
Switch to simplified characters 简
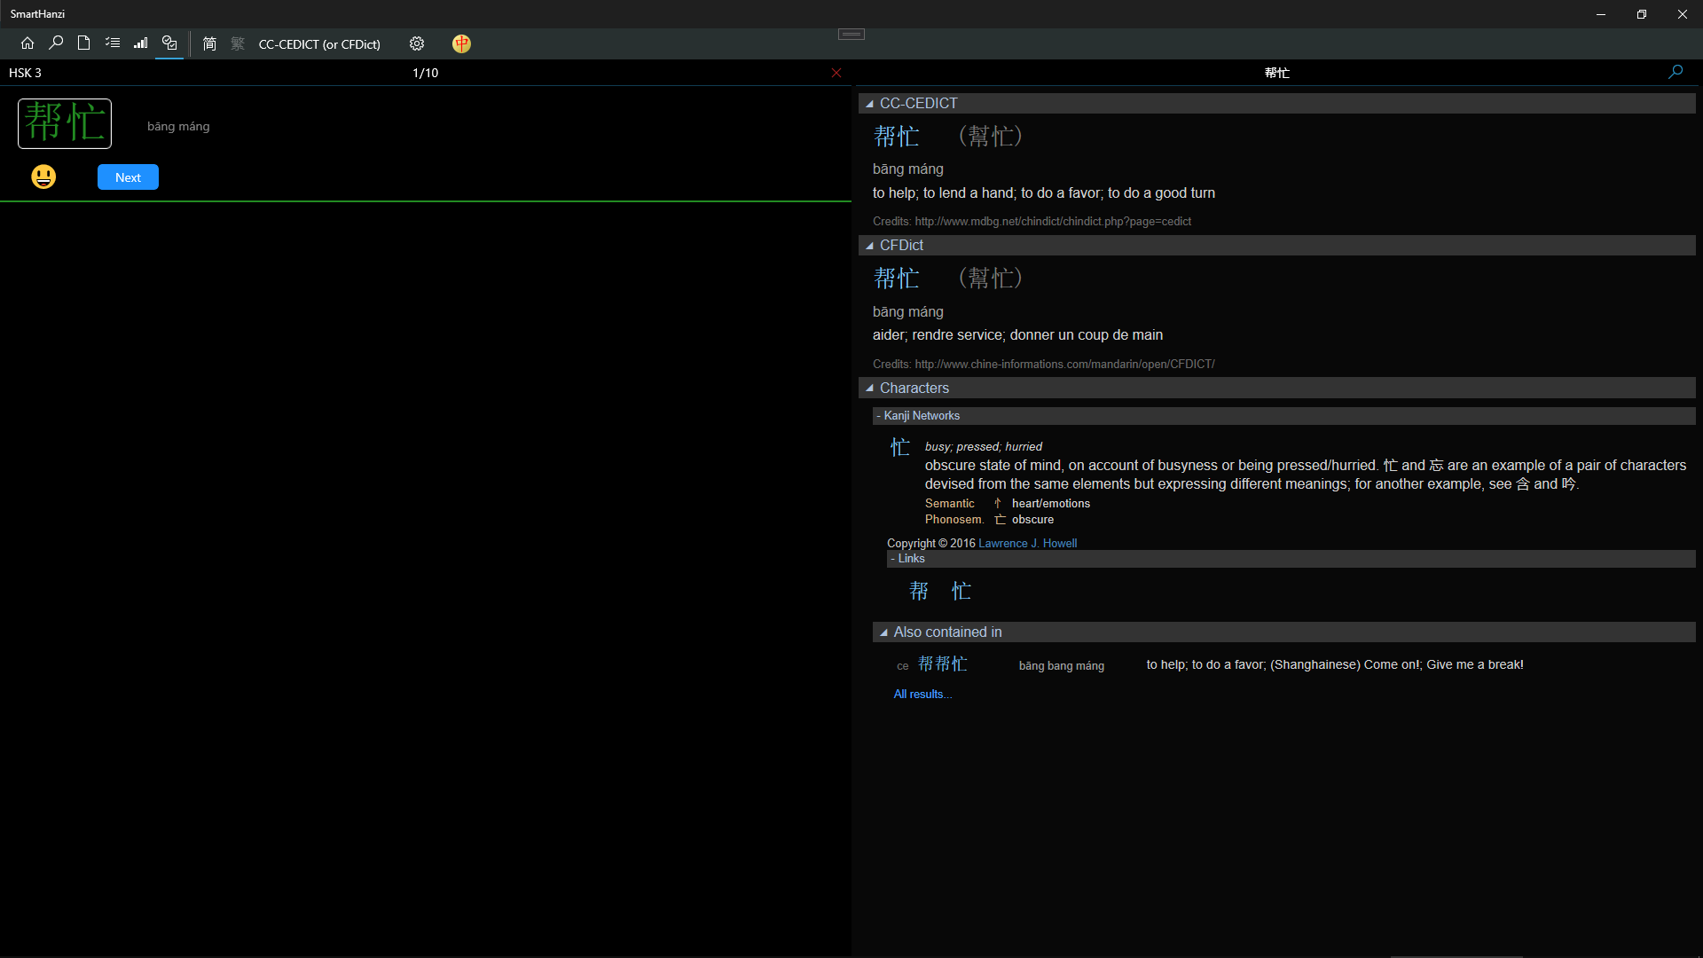click(x=209, y=43)
